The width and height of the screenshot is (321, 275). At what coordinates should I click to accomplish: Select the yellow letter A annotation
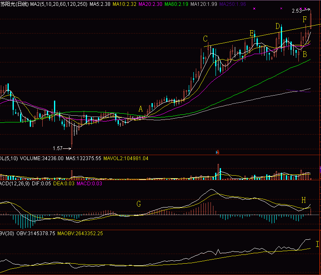pos(141,109)
